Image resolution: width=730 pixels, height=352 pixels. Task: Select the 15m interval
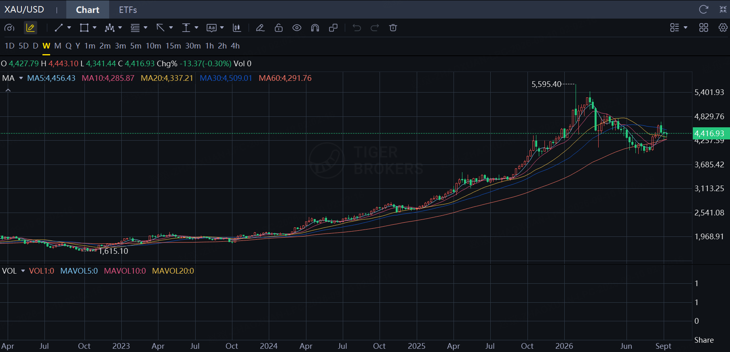point(173,46)
